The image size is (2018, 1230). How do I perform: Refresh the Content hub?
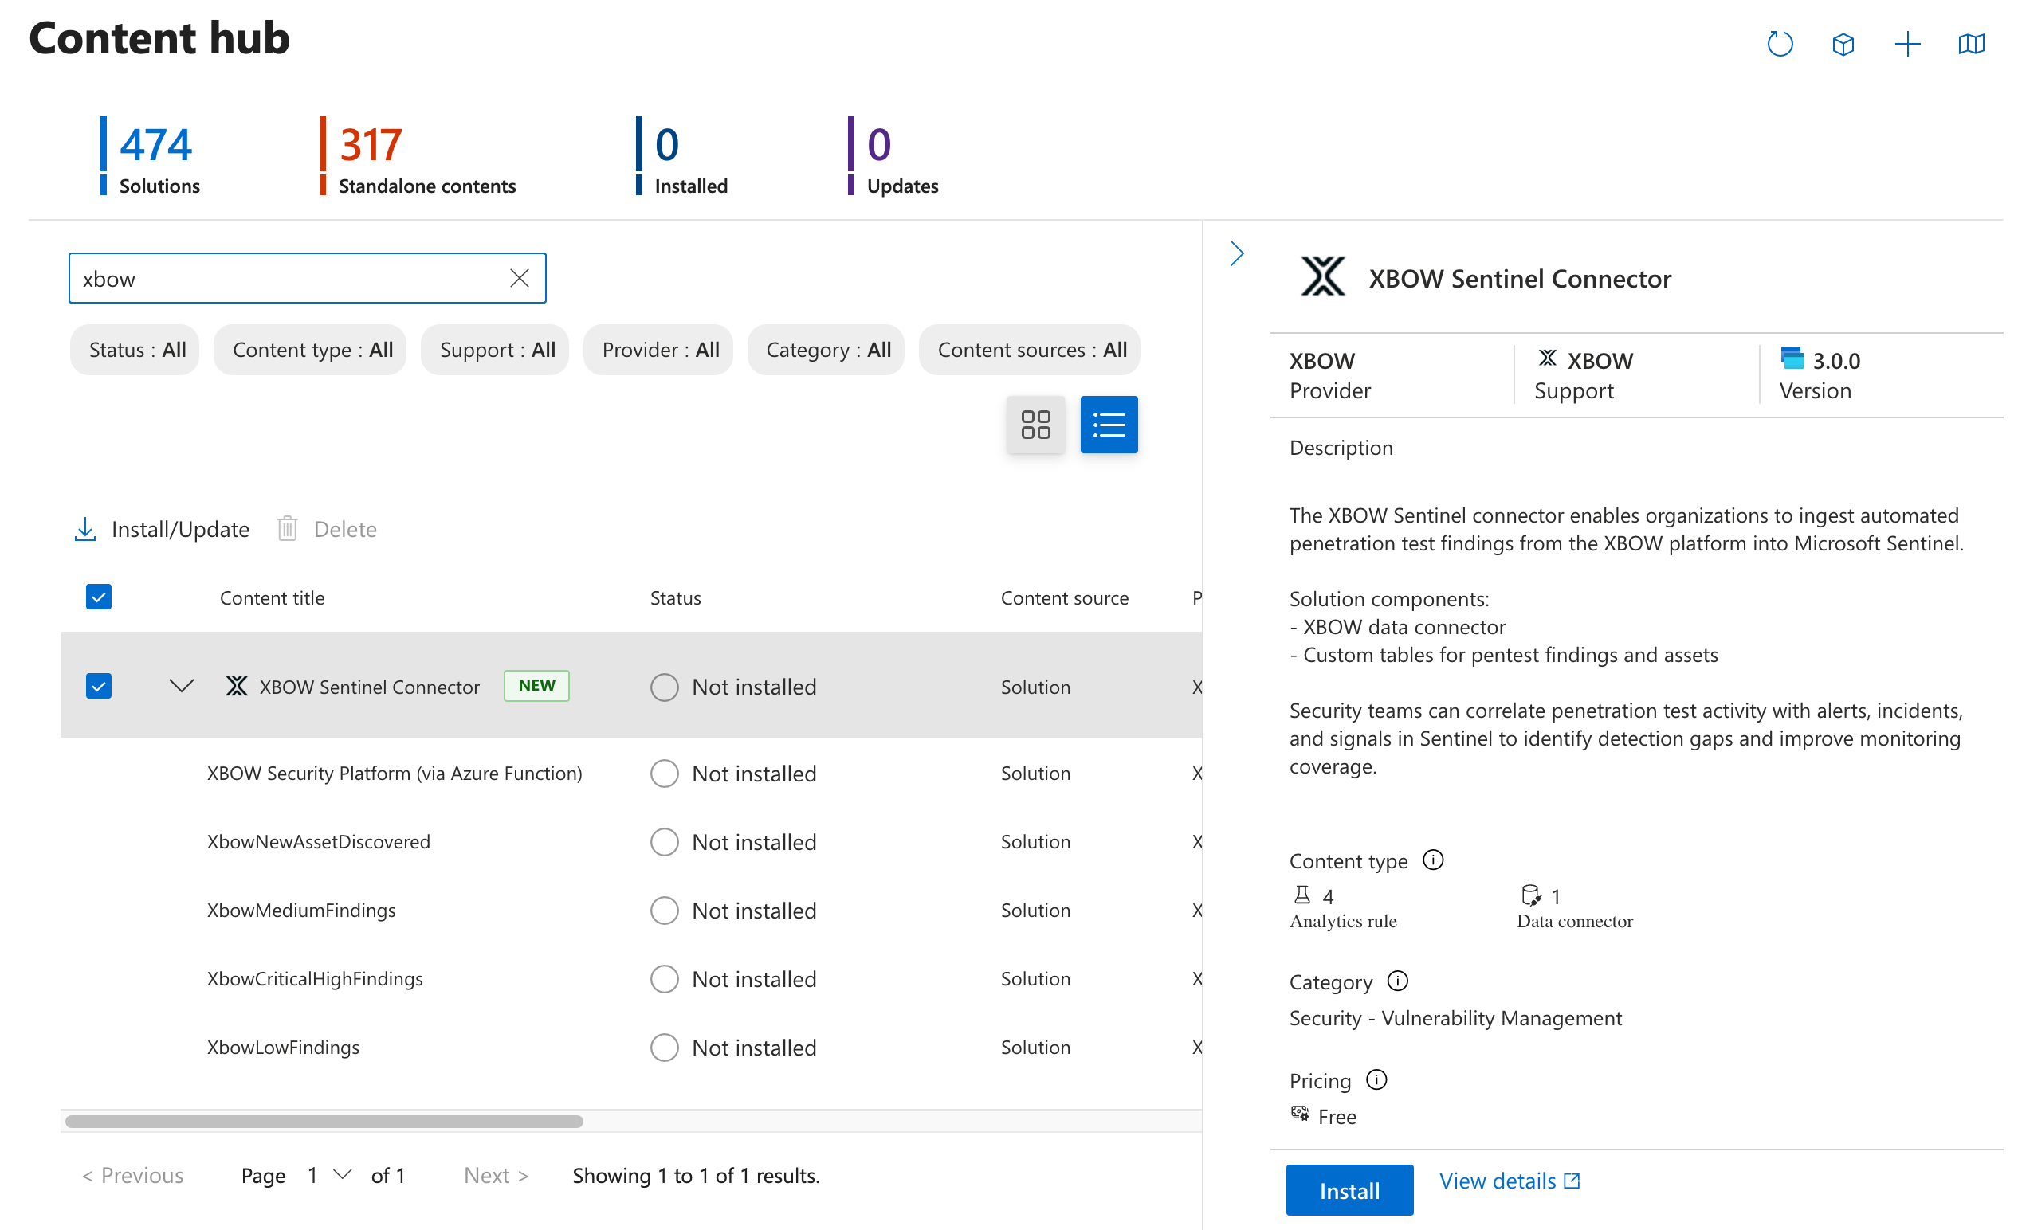click(1779, 44)
